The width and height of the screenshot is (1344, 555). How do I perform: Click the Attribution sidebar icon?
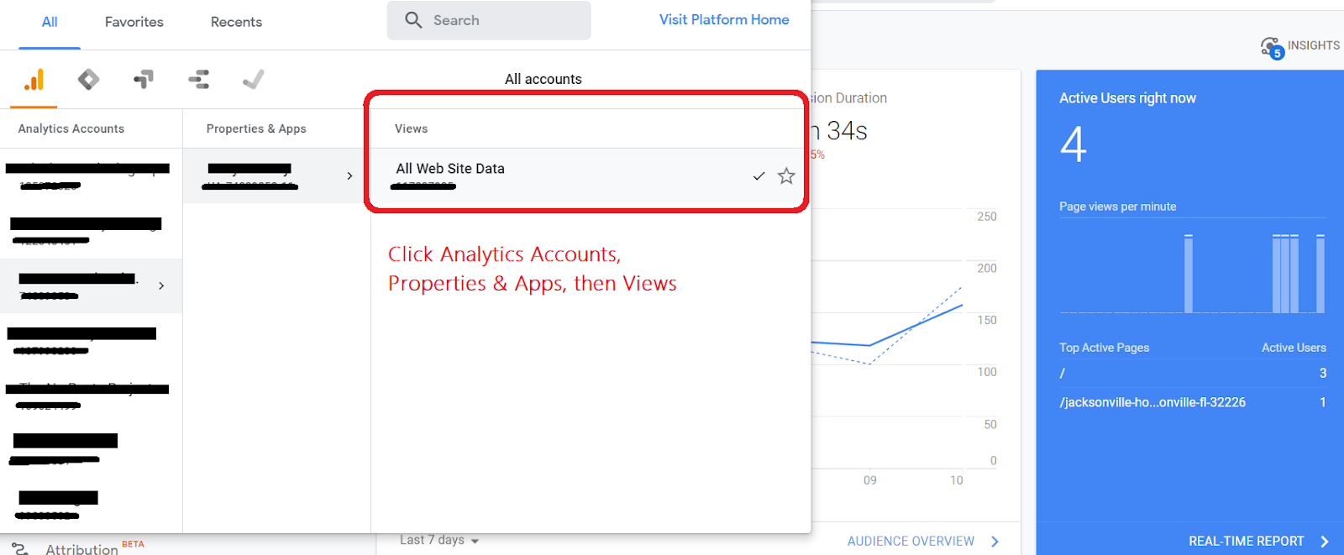[x=20, y=549]
